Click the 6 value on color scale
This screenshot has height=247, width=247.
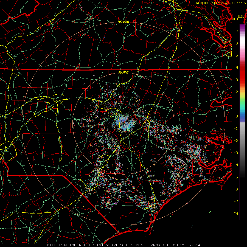click(x=237, y=43)
